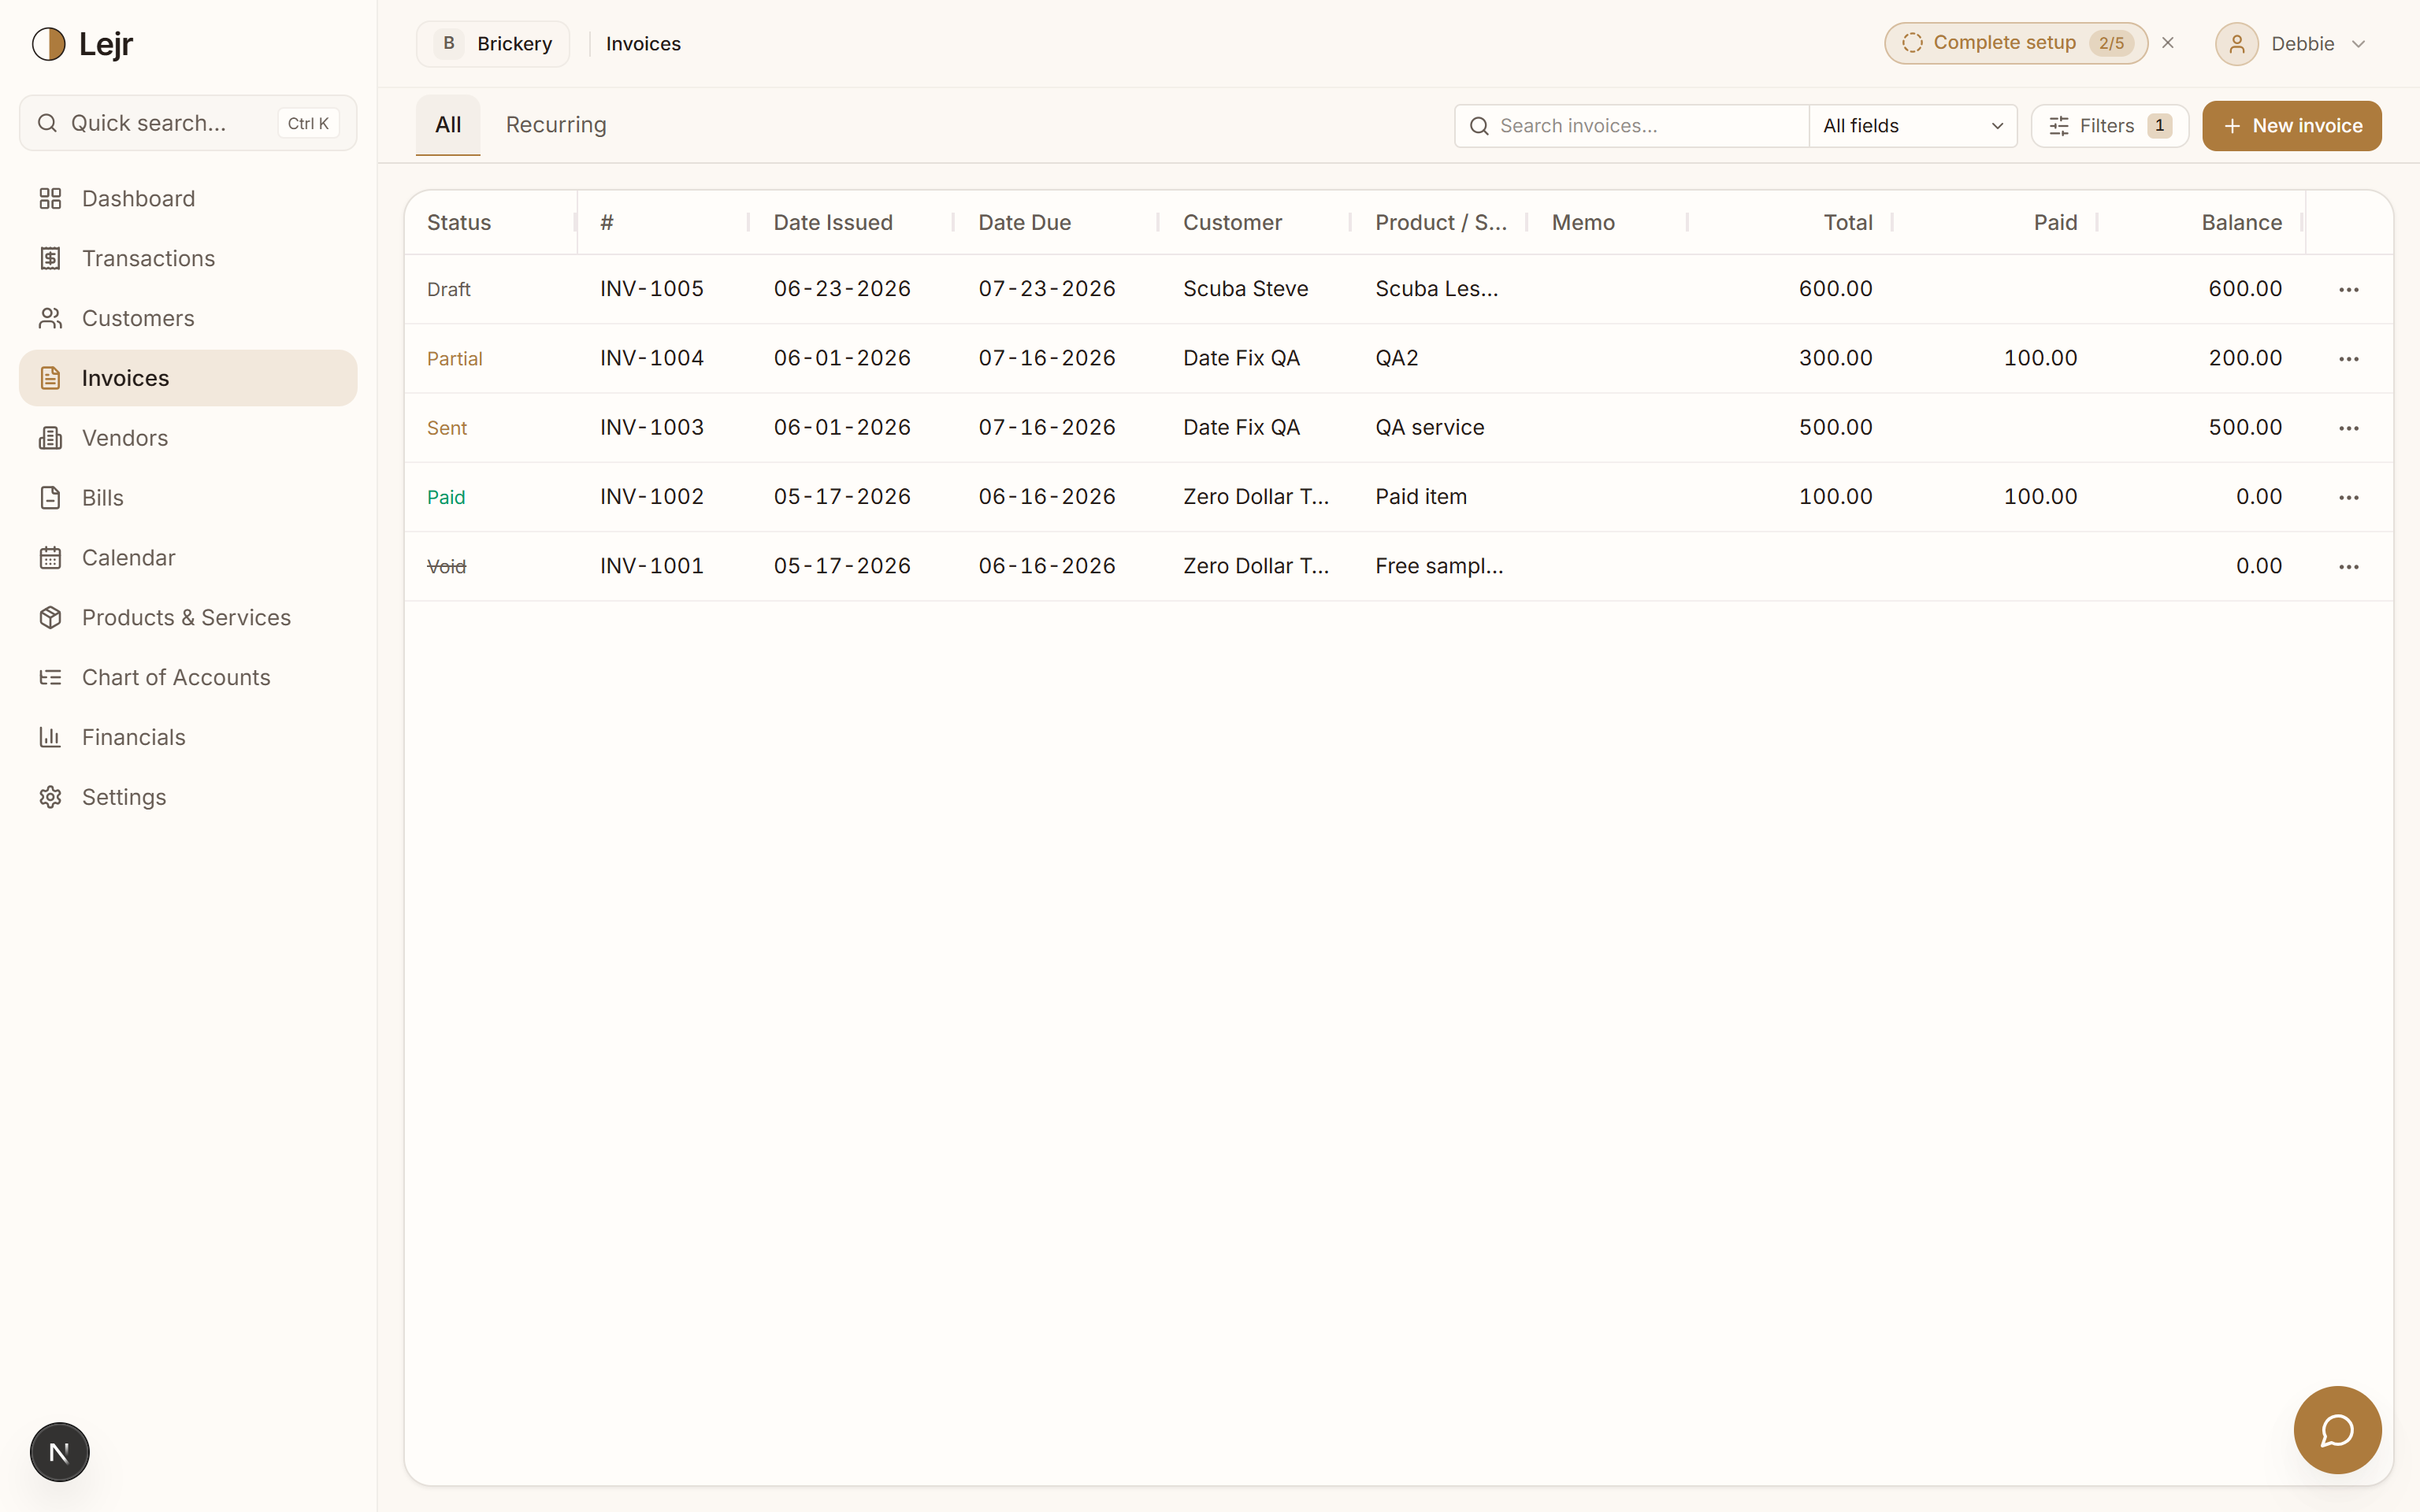Open row actions for INV-1004
The width and height of the screenshot is (2420, 1512).
pos(2349,358)
